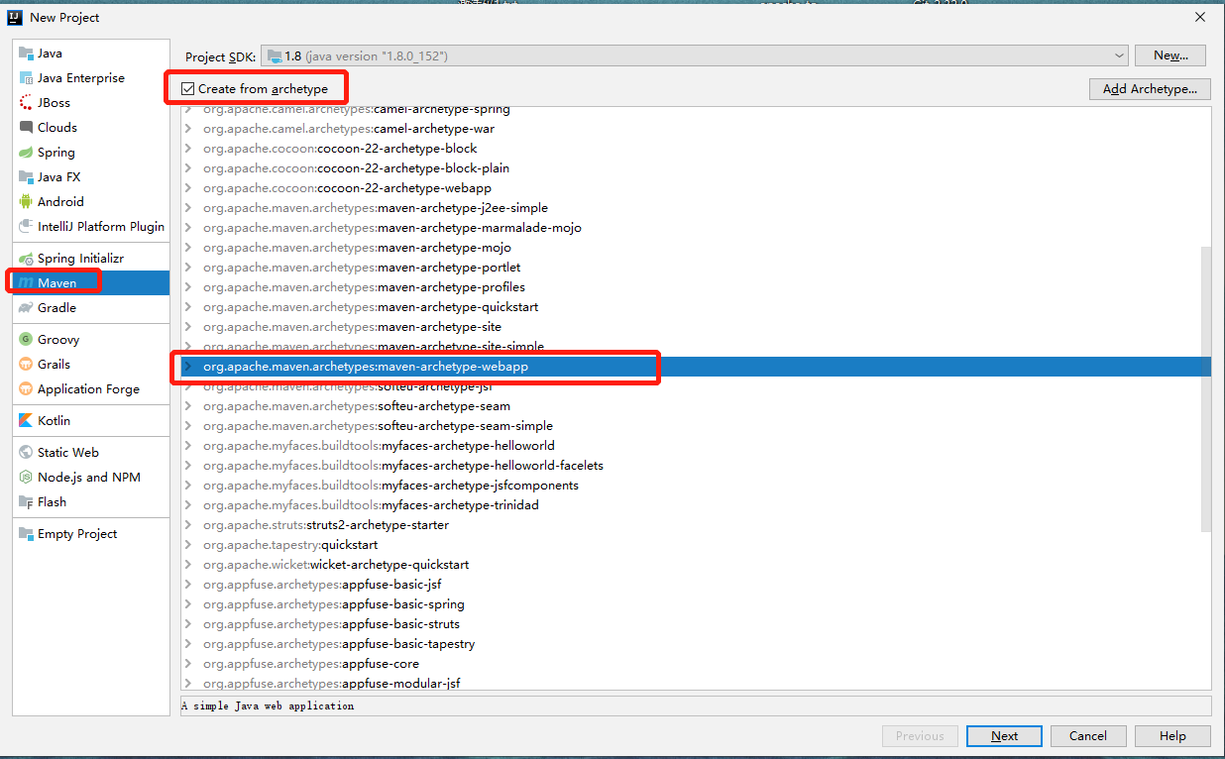1225x759 pixels.
Task: Expand struts2-archetype-starter node arrow
Action: click(189, 525)
